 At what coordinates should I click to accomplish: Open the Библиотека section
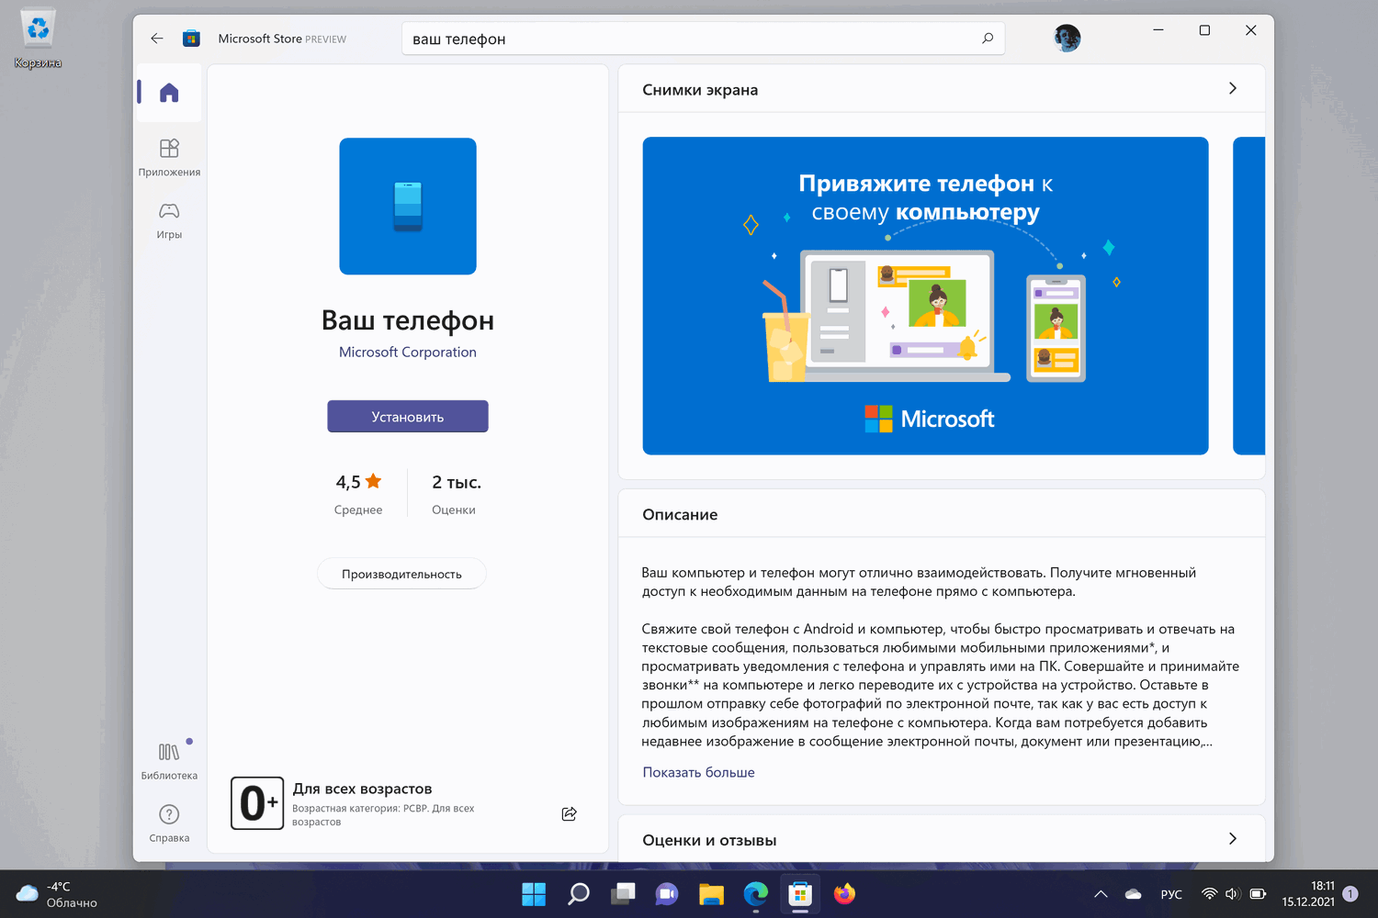(x=169, y=761)
